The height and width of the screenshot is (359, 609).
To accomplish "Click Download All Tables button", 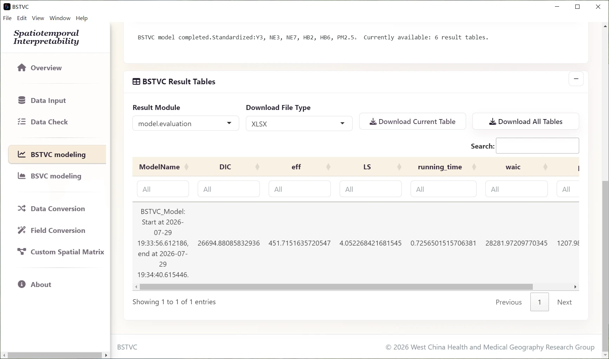I will pos(526,122).
